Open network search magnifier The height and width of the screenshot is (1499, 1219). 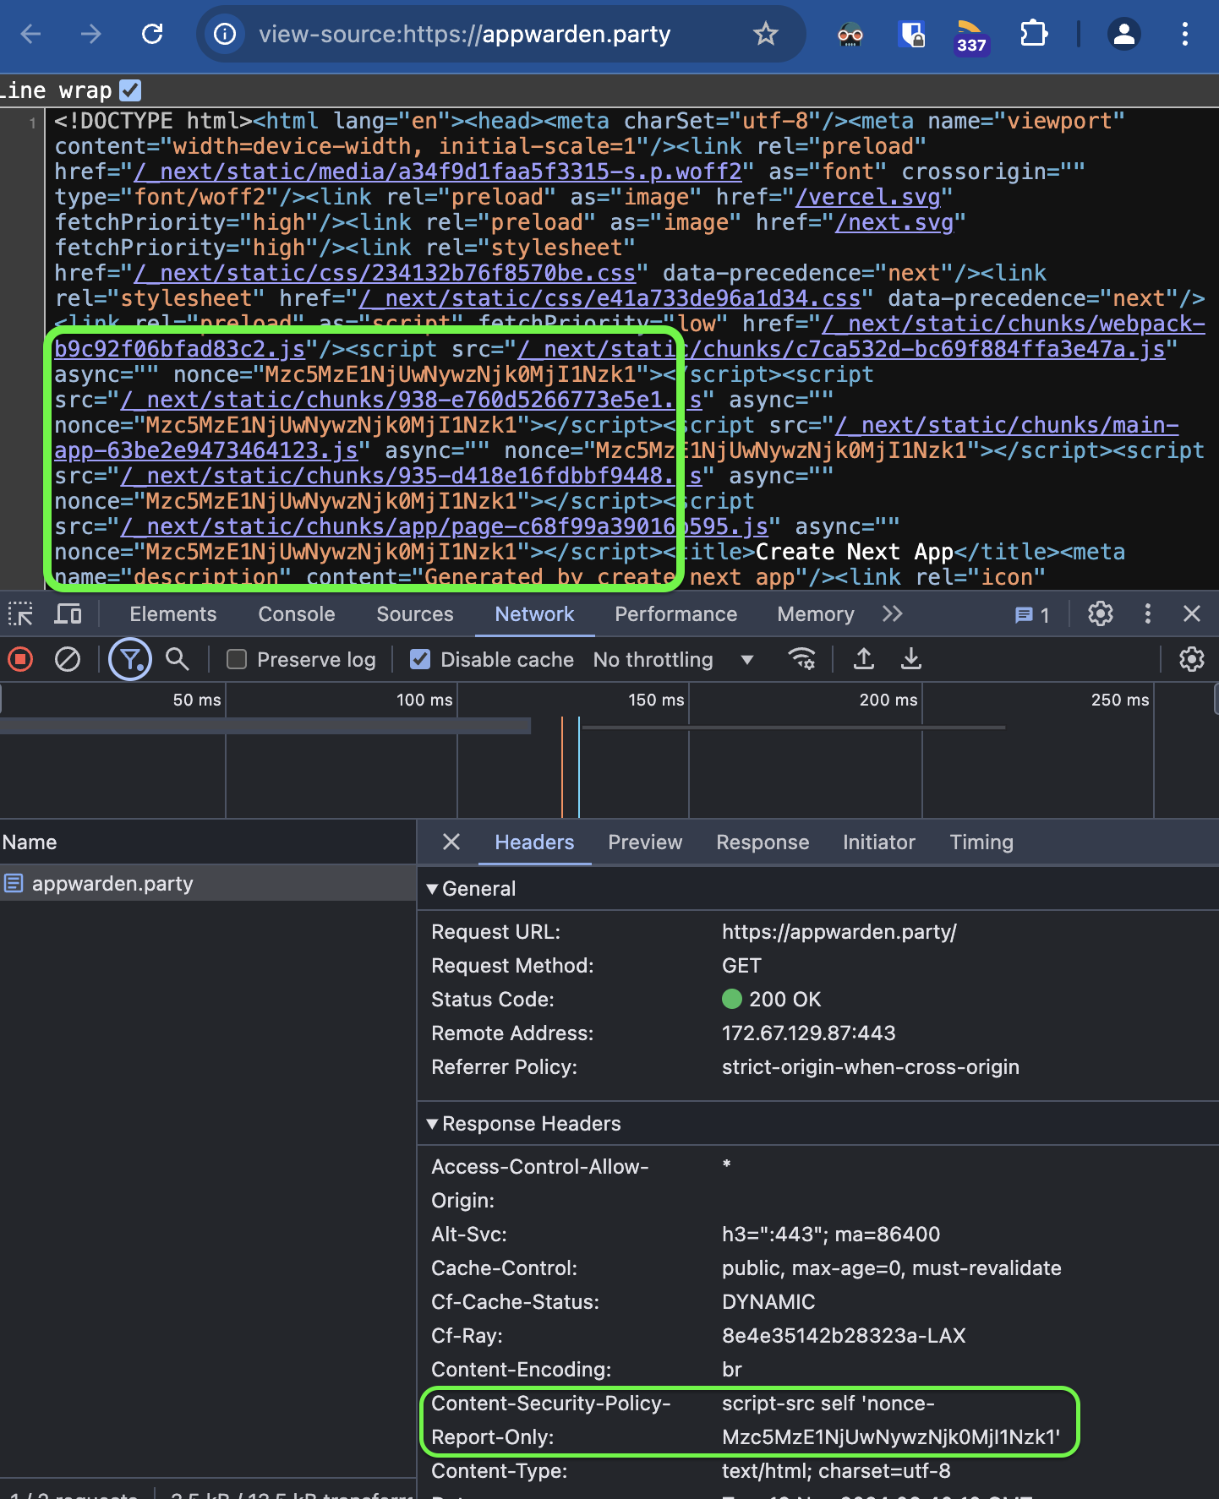(x=177, y=659)
